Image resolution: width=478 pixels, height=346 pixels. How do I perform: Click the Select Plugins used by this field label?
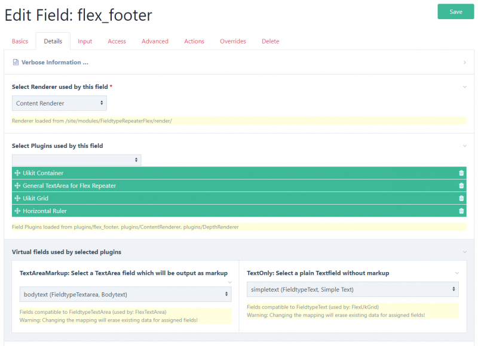tap(57, 146)
